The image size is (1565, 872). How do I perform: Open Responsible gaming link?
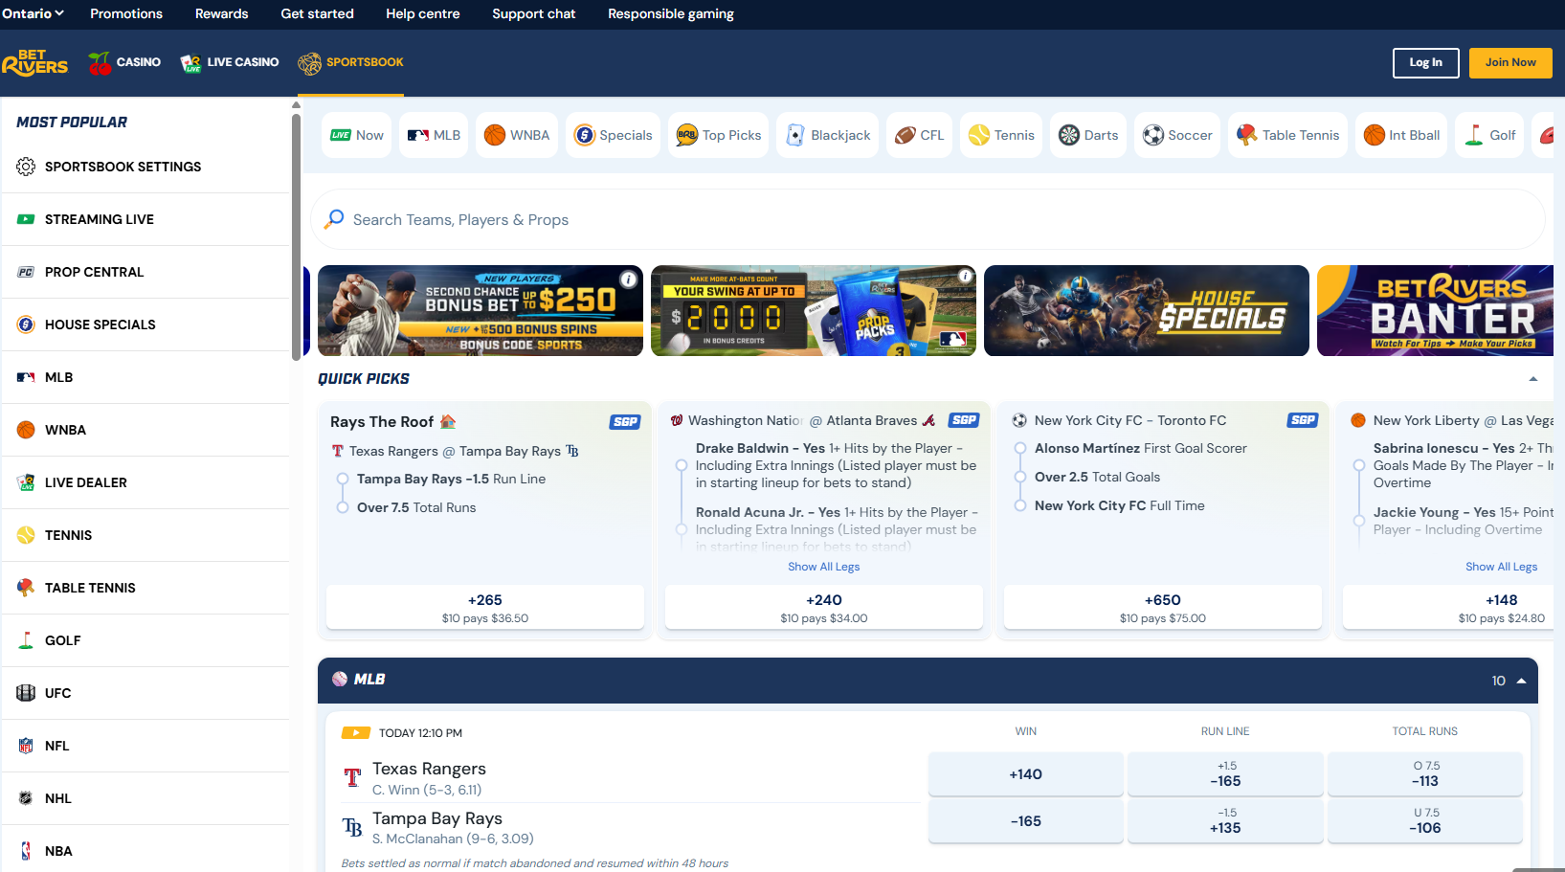[671, 13]
